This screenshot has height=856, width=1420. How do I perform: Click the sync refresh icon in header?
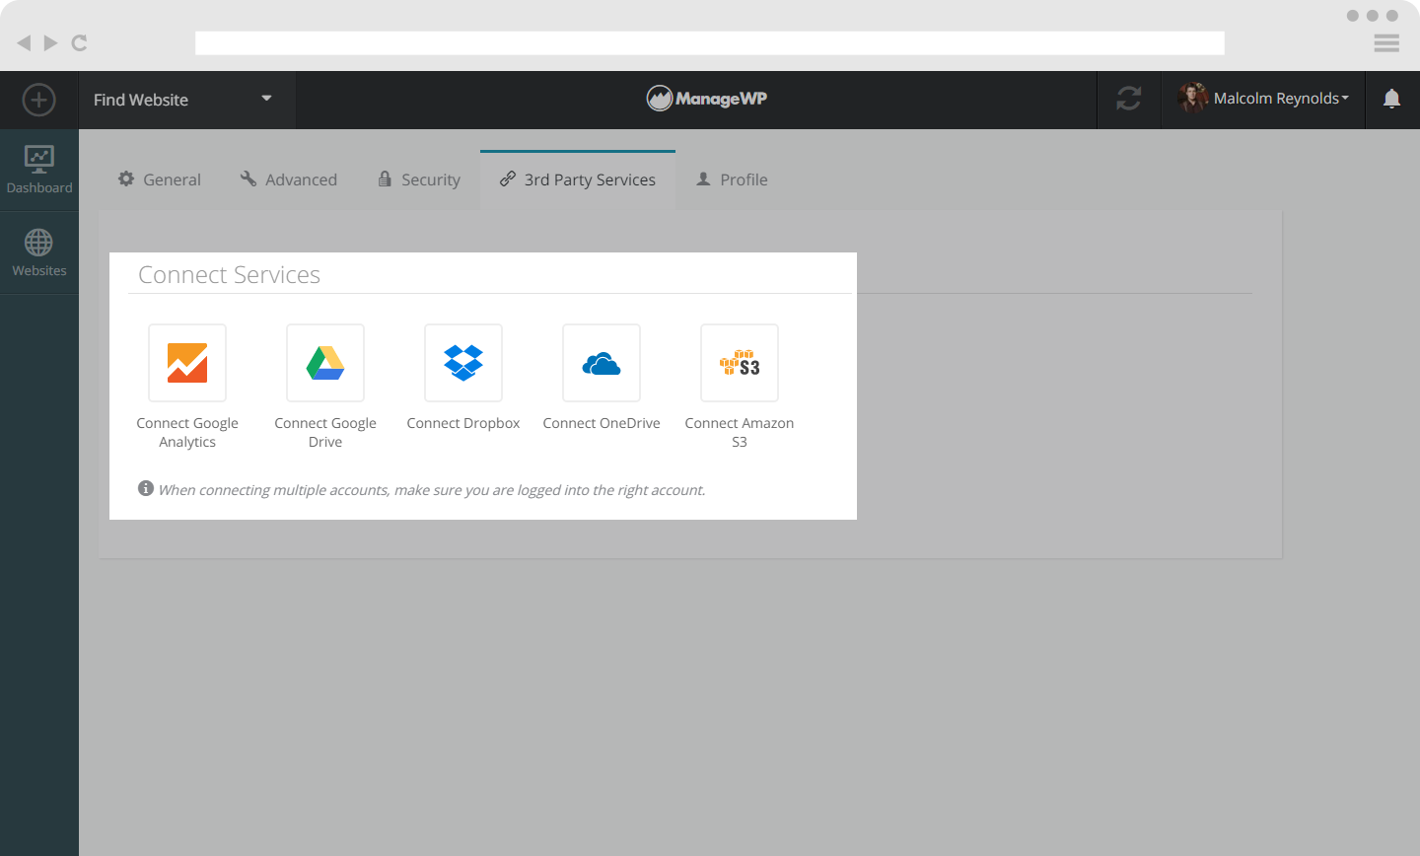tap(1129, 99)
